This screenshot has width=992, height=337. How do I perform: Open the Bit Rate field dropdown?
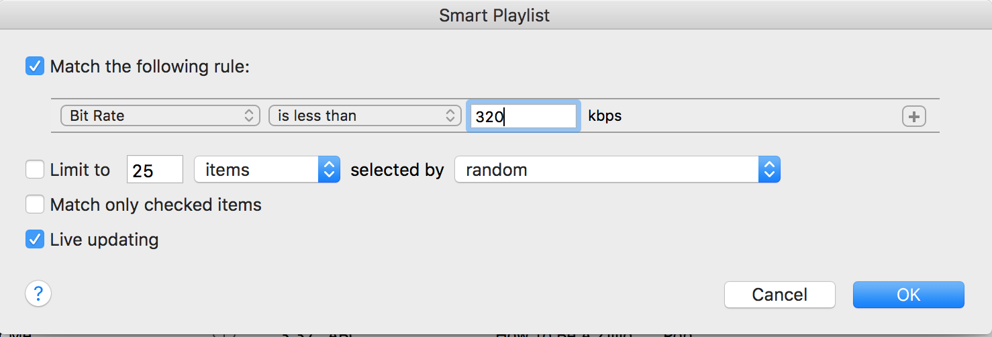pos(159,116)
